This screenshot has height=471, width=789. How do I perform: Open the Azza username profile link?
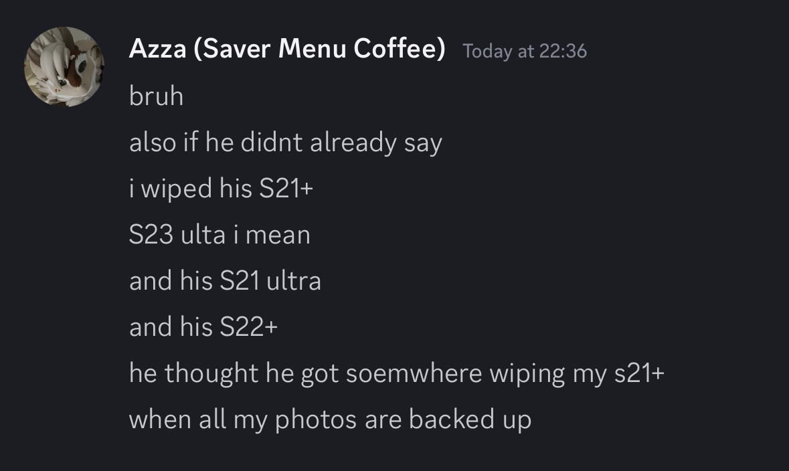tap(157, 49)
